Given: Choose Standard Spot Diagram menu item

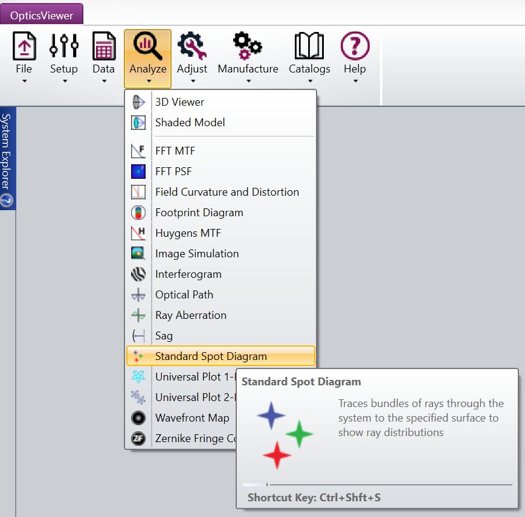Looking at the screenshot, I should (x=211, y=356).
